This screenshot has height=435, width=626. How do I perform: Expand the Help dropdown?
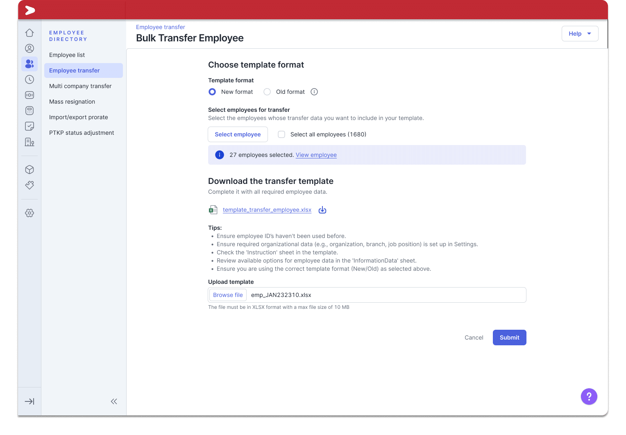tap(580, 34)
